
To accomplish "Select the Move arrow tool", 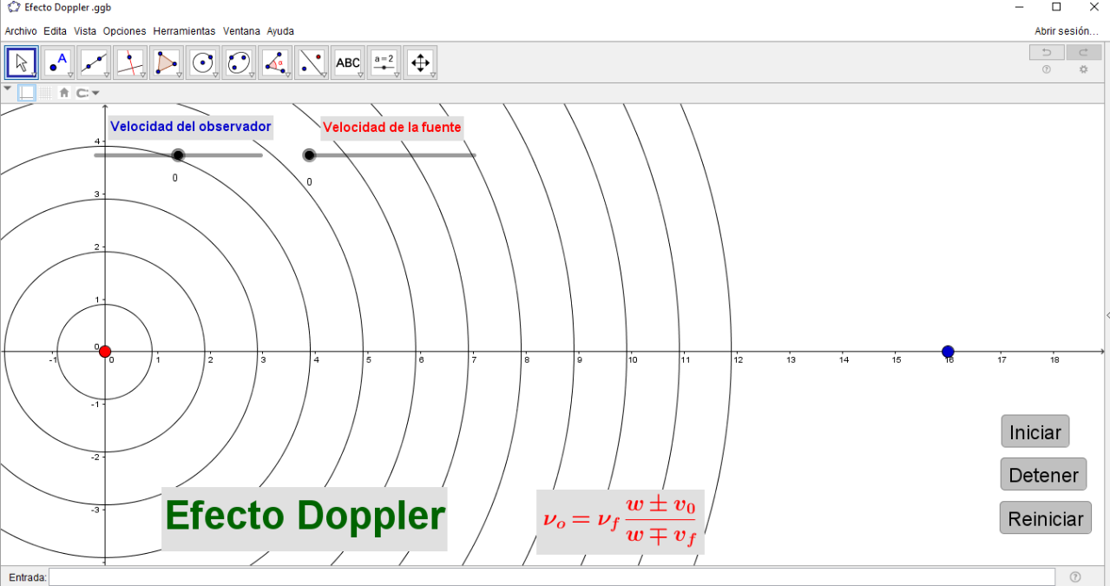I will [22, 63].
